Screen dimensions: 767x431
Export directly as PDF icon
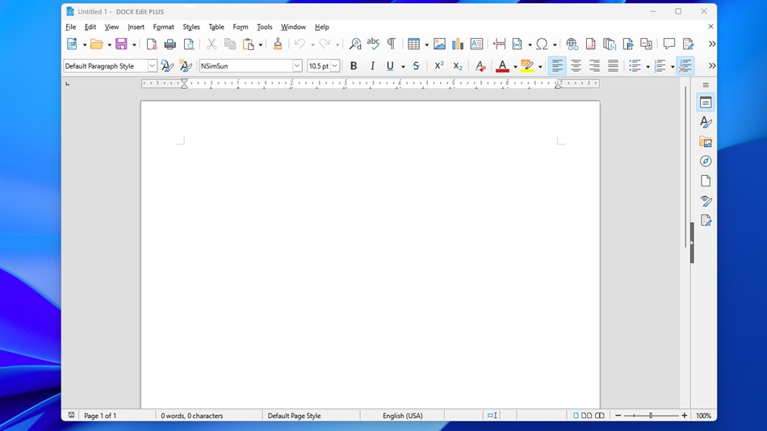pos(152,44)
